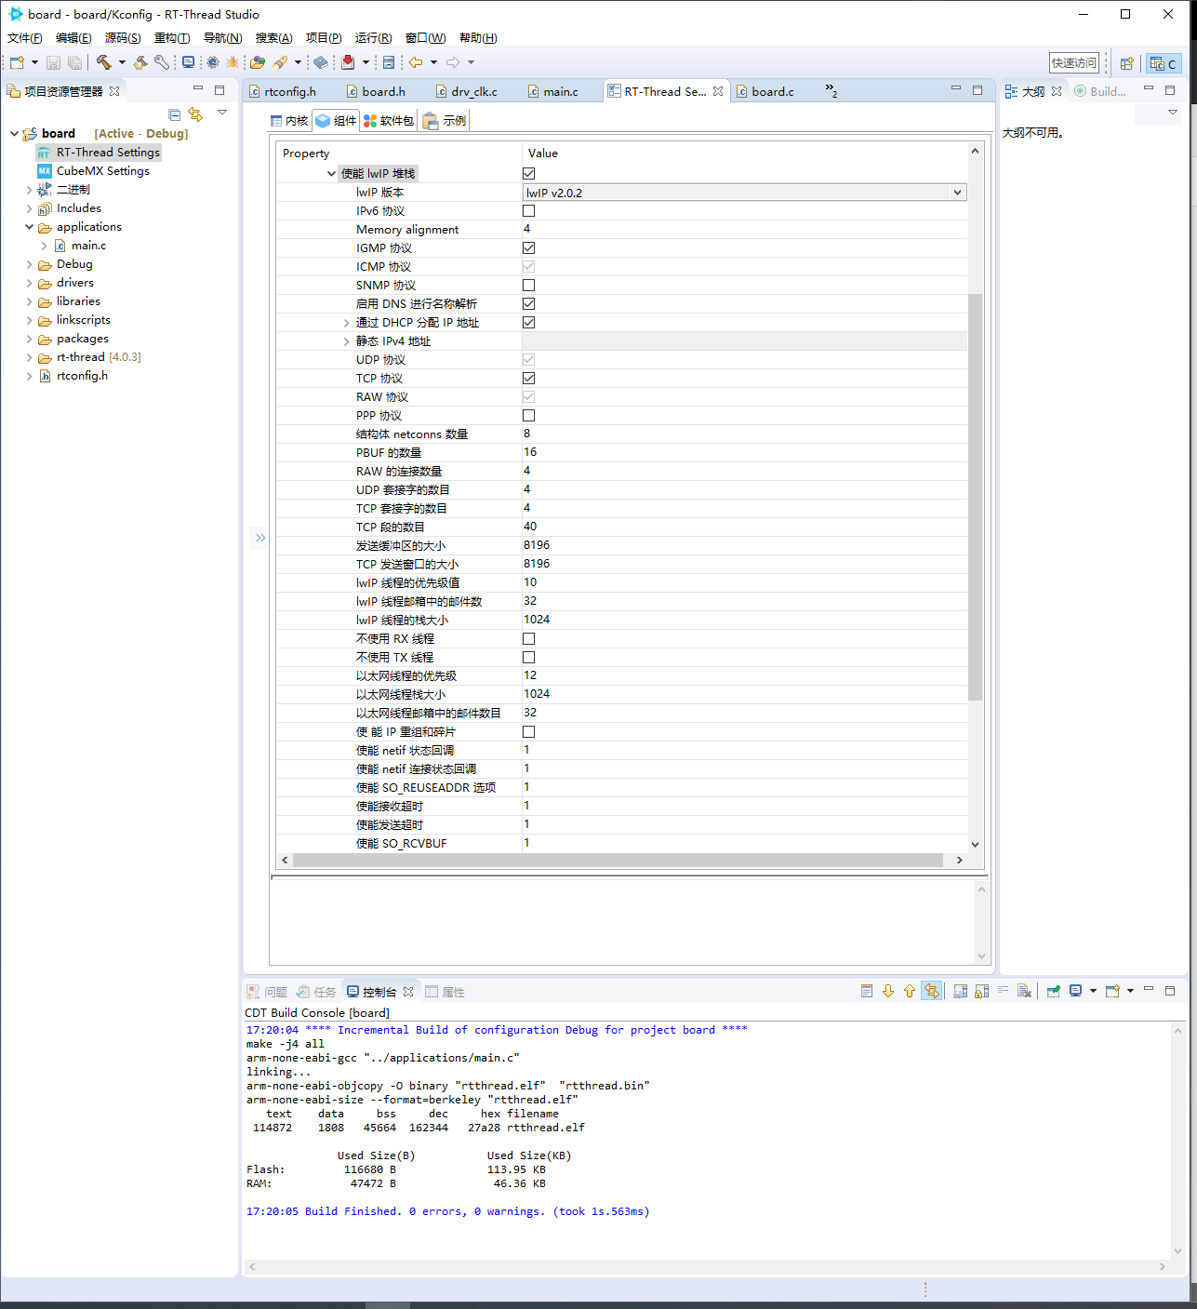
Task: Enable the SNMP 协议 checkbox
Action: coord(528,285)
